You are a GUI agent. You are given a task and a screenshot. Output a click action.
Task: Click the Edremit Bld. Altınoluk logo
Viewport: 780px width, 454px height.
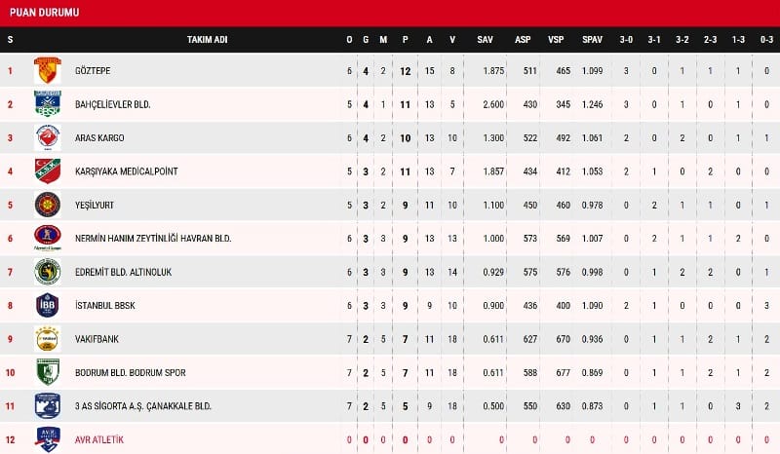(47, 272)
